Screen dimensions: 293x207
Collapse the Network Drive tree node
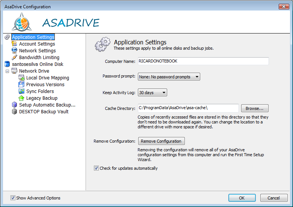tap(7, 71)
